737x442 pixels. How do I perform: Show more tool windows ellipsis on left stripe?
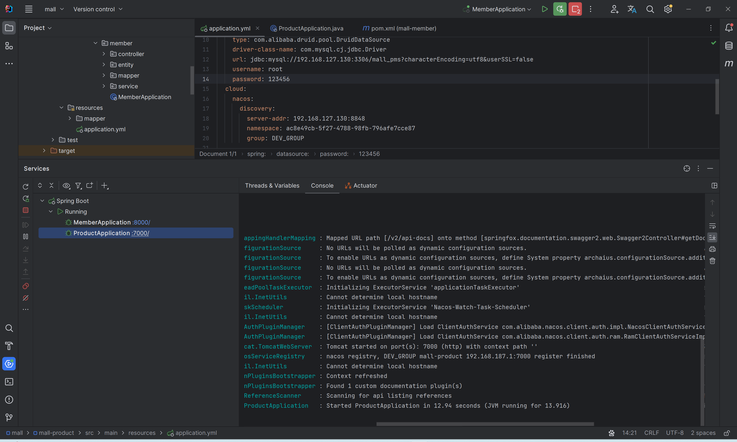9,63
